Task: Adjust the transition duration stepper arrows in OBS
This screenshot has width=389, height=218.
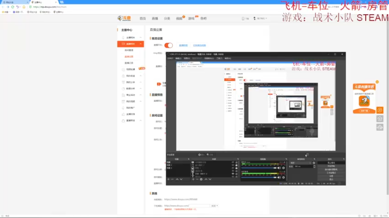Action: coord(315,167)
